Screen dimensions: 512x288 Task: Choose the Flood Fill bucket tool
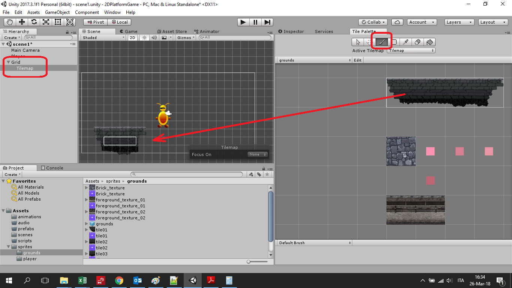pyautogui.click(x=430, y=42)
